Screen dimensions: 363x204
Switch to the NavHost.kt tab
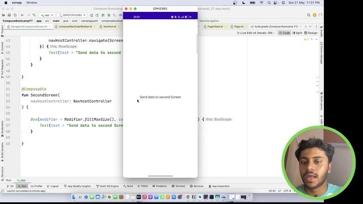pyautogui.click(x=109, y=27)
